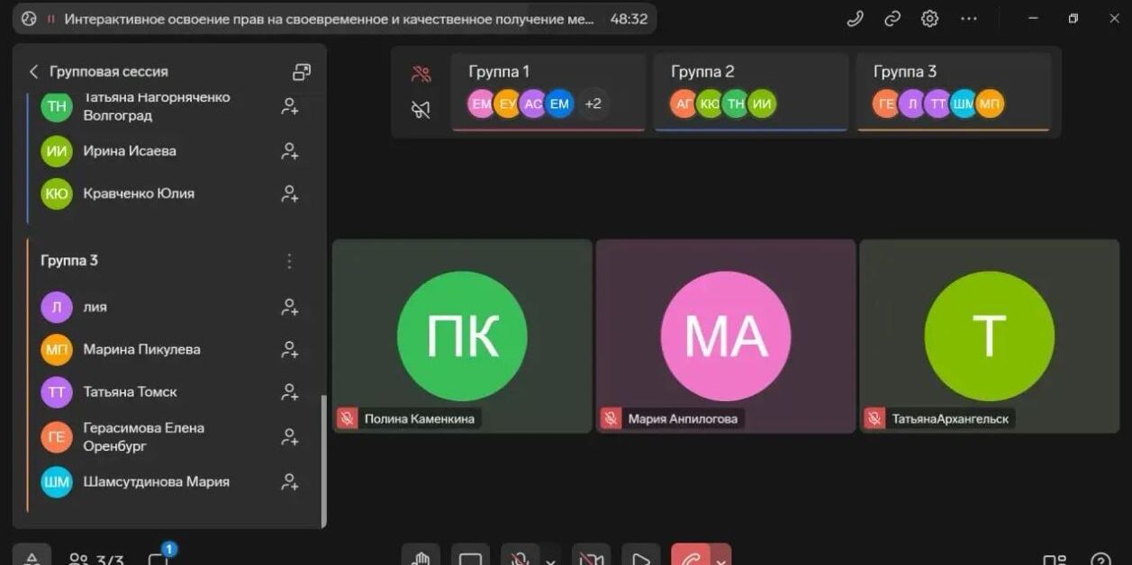Click the copy meeting link icon
The width and height of the screenshot is (1132, 565).
pos(892,19)
